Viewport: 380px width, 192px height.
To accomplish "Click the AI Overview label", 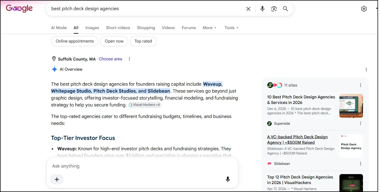I will (x=71, y=69).
